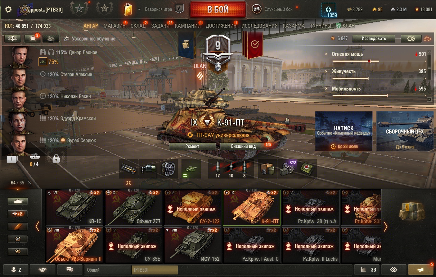Expand vehicle parameters list down arrow
This screenshot has height=277, width=436.
tap(429, 99)
